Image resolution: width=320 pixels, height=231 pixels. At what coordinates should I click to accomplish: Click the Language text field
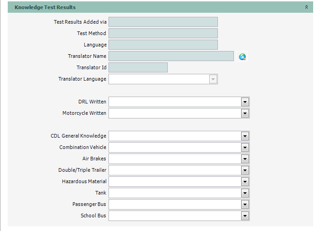[163, 45]
